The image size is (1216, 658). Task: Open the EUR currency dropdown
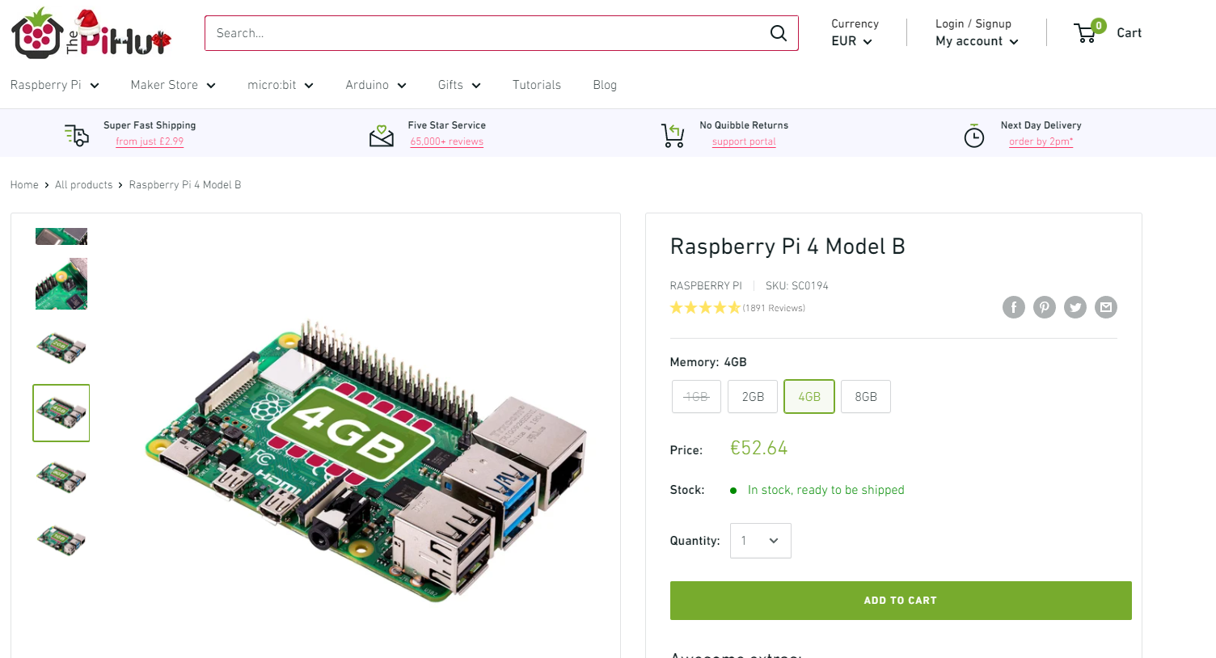tap(851, 41)
